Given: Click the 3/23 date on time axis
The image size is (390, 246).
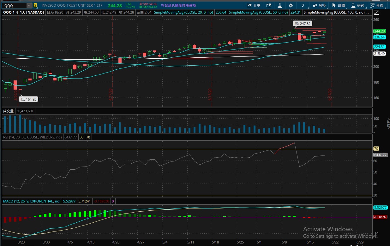Looking at the screenshot, I should coord(21,242).
